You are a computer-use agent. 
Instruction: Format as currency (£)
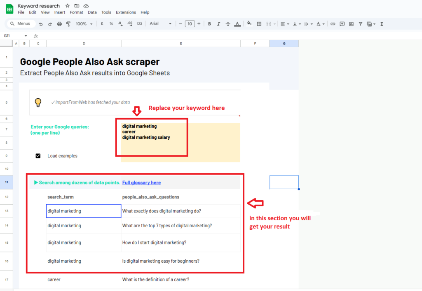(102, 23)
